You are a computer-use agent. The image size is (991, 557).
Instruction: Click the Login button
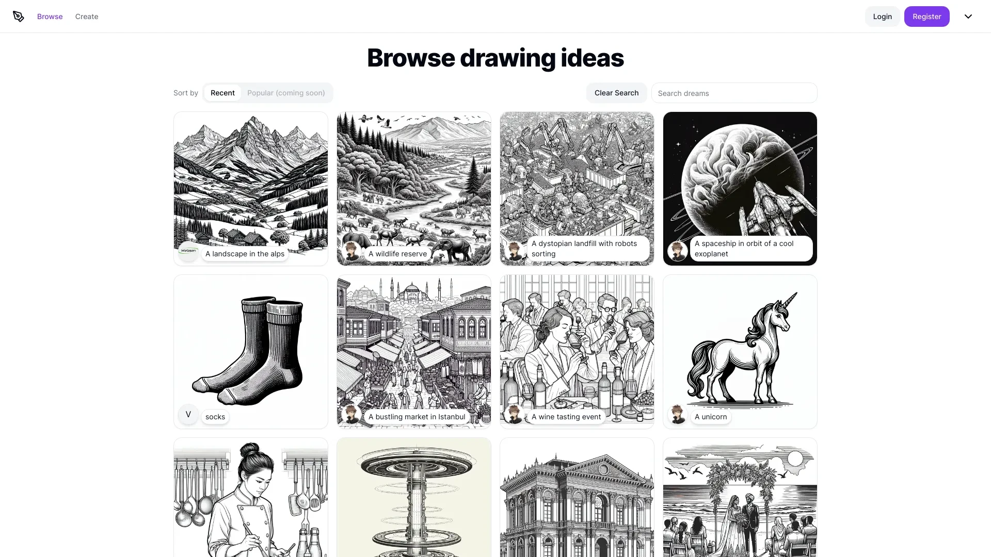(x=883, y=17)
